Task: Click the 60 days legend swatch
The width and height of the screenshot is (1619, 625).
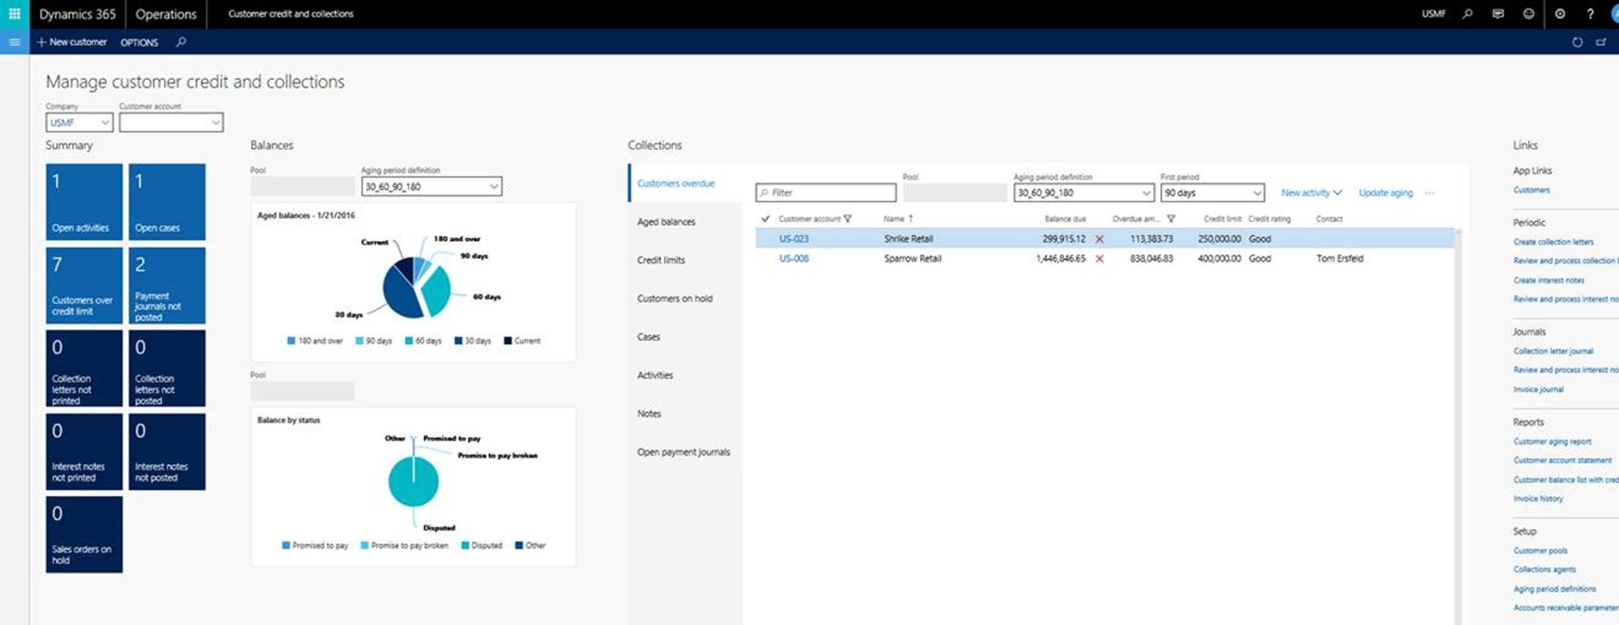Action: pos(409,341)
